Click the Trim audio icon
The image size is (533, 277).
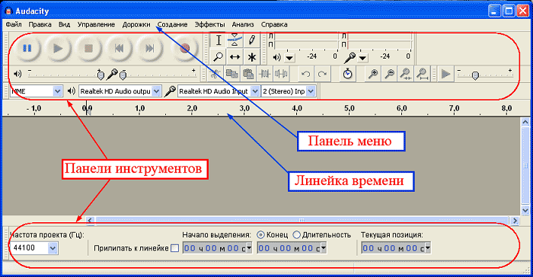point(265,74)
